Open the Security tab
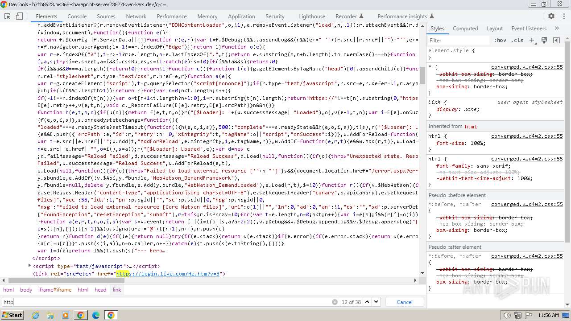This screenshot has height=321, width=571. click(275, 16)
